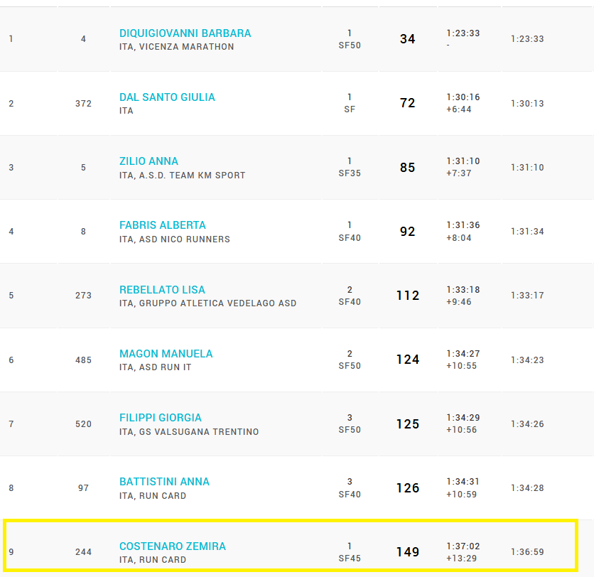Select SF35 category in Zilio row
Screen dimensions: 594x577
point(350,174)
